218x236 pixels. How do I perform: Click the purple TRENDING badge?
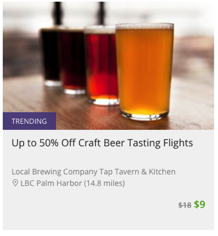29,121
